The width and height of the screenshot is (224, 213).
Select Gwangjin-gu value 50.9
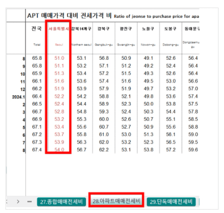click(x=126, y=58)
